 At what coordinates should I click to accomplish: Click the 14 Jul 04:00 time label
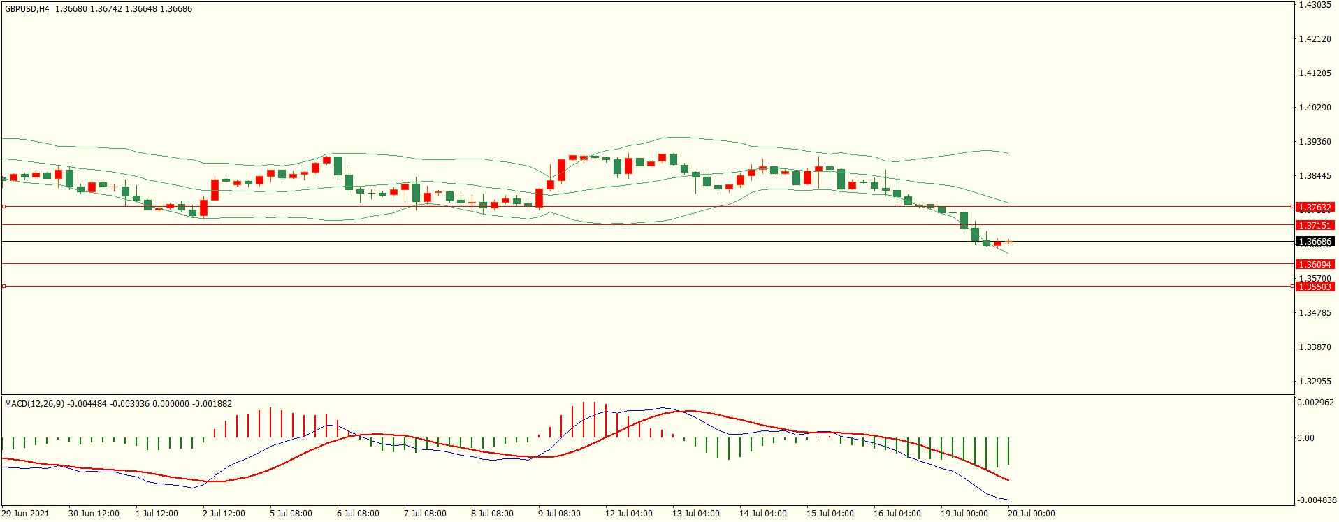pos(763,514)
